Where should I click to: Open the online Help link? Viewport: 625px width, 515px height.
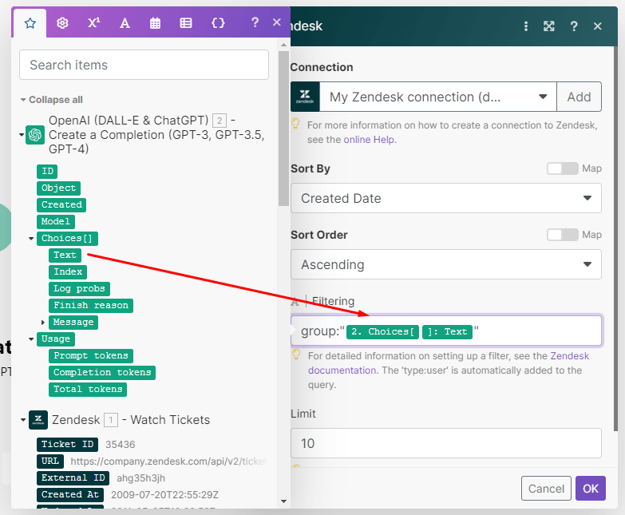pos(369,139)
